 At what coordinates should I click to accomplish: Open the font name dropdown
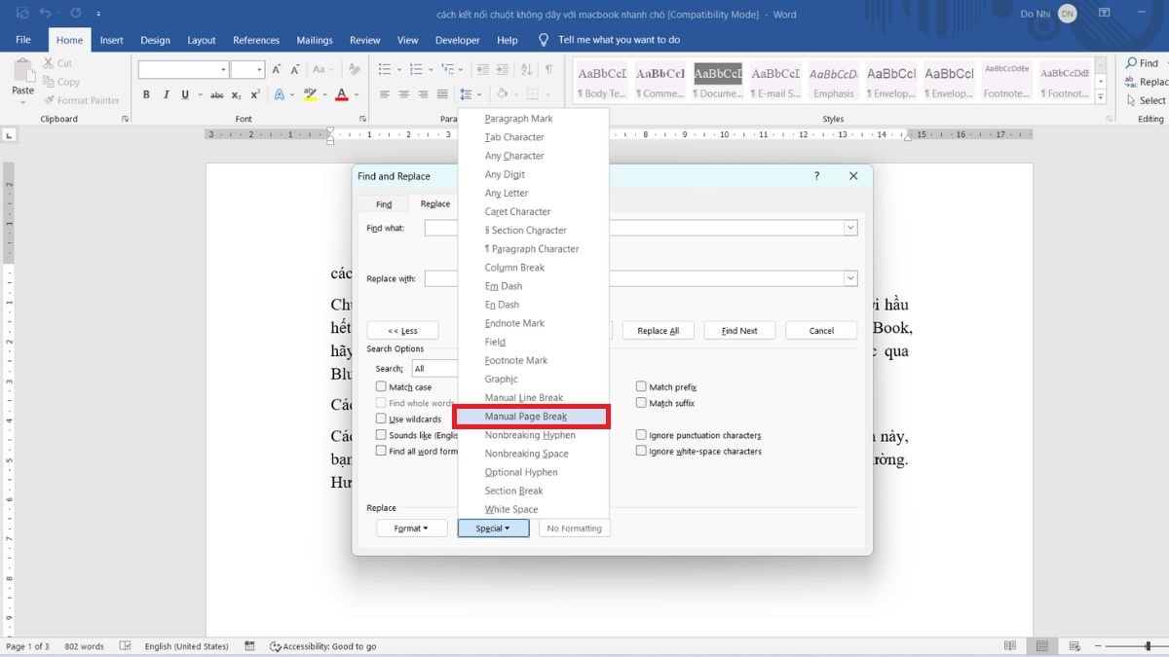click(224, 69)
